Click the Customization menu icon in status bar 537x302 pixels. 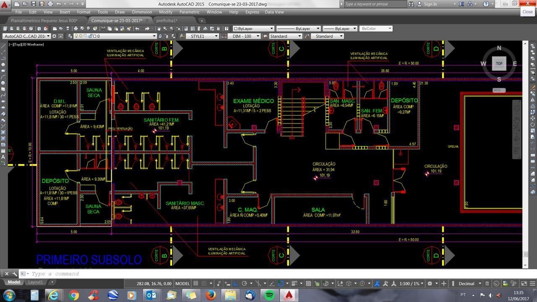(x=532, y=284)
